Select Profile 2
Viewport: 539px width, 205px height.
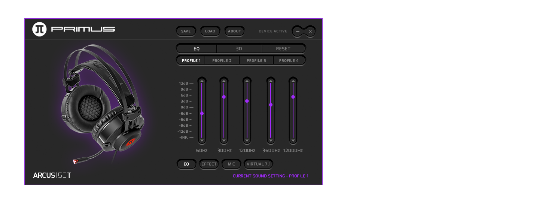(x=222, y=60)
